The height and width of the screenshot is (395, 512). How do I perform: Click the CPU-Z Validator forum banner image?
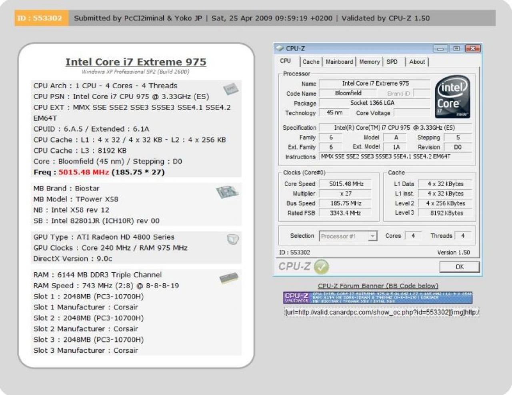pos(378,298)
